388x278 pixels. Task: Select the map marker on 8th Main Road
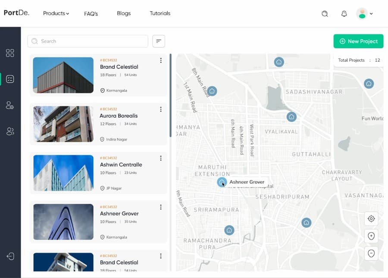(212, 91)
